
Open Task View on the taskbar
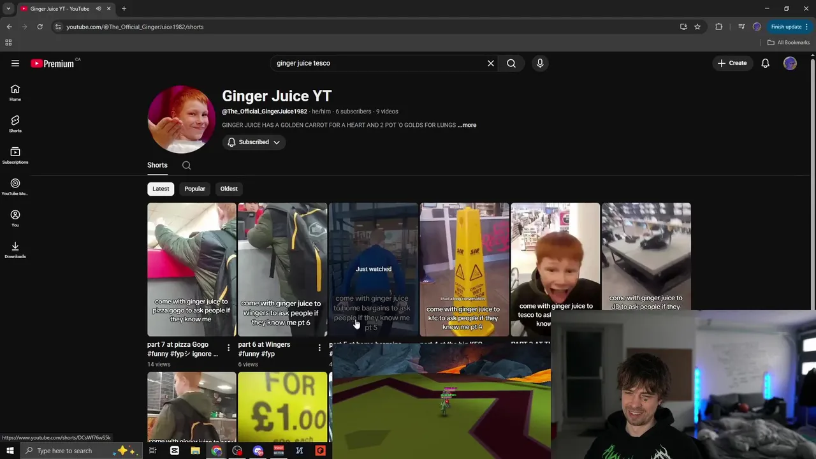click(x=153, y=451)
